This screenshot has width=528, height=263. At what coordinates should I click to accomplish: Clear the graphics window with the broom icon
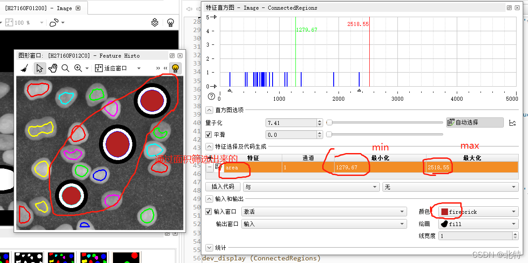pos(25,68)
